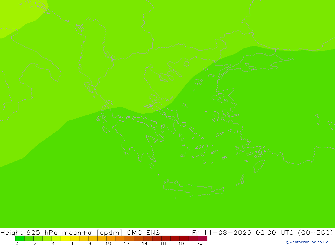Click legend scale number "14"

(145, 243)
